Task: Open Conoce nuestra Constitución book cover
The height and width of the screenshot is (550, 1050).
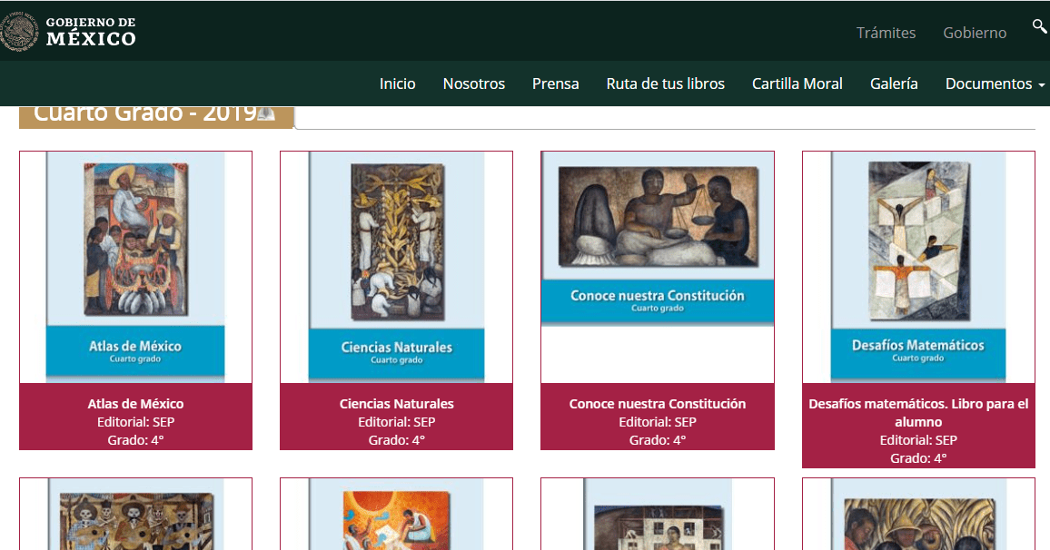Action: pyautogui.click(x=657, y=238)
